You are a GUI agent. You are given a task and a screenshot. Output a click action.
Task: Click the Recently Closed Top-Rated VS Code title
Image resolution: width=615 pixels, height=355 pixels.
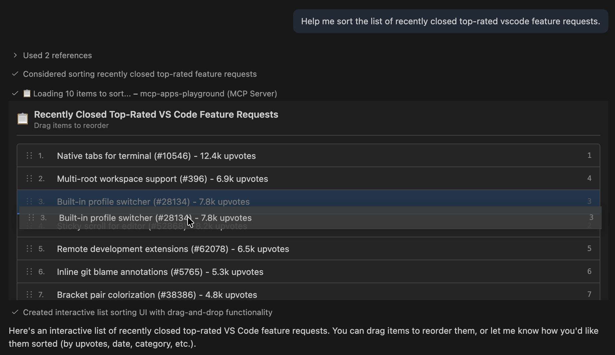pyautogui.click(x=156, y=114)
